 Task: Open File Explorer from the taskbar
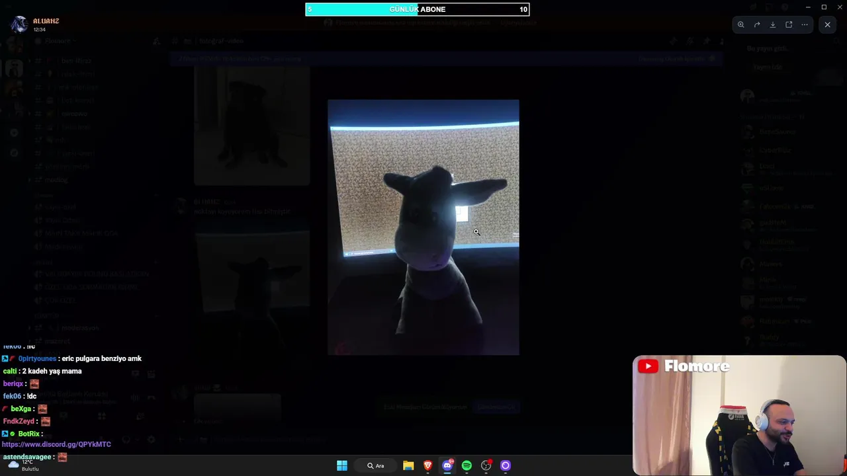pyautogui.click(x=408, y=465)
